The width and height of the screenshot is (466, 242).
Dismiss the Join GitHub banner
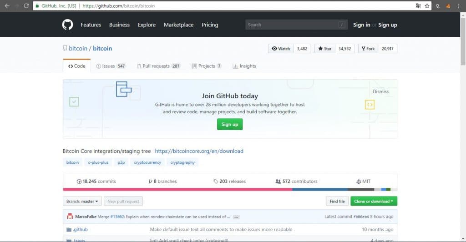pos(381,91)
